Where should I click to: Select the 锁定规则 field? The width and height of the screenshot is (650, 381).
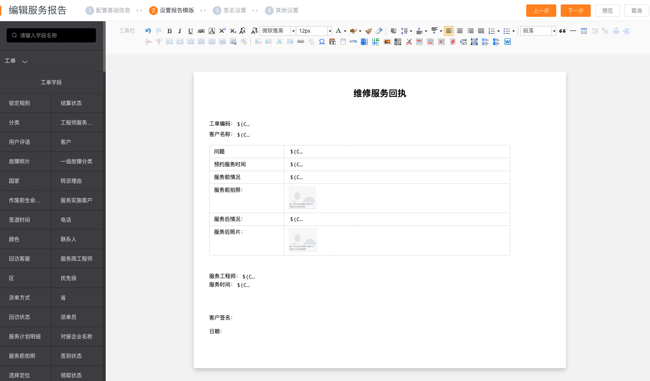[x=26, y=103]
